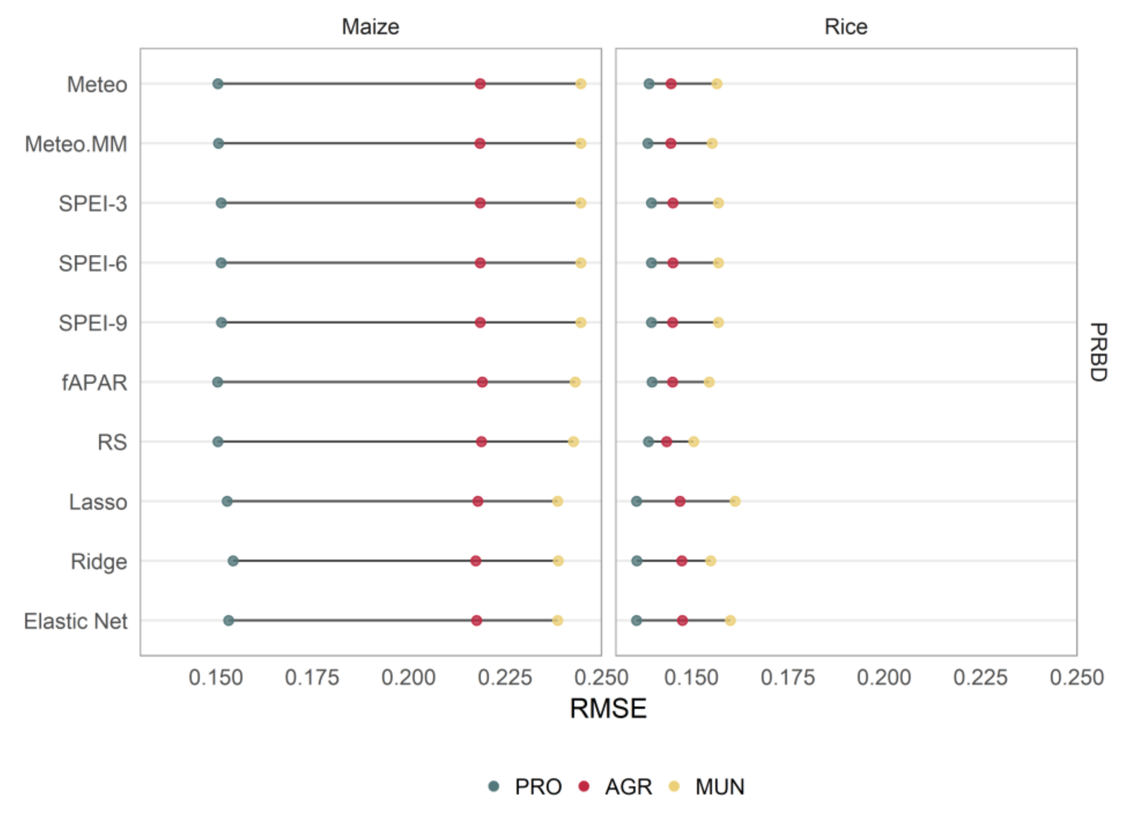Viewport: 1134px width, 817px height.
Task: Click the 0.175 tick label under Rice
Action: click(788, 678)
